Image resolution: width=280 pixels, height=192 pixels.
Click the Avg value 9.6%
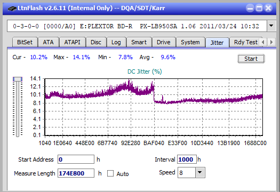pyautogui.click(x=168, y=57)
